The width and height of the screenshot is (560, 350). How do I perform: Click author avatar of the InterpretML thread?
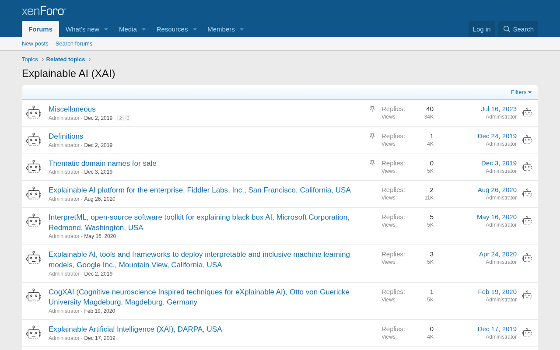click(34, 221)
